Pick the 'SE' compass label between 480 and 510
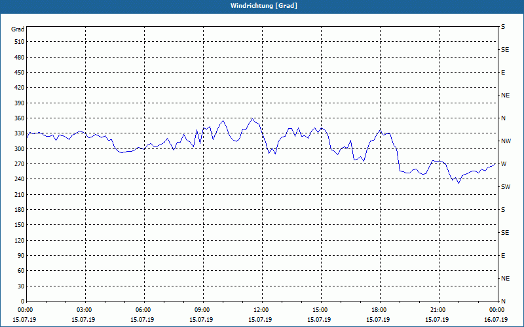This screenshot has width=524, height=327. point(505,50)
